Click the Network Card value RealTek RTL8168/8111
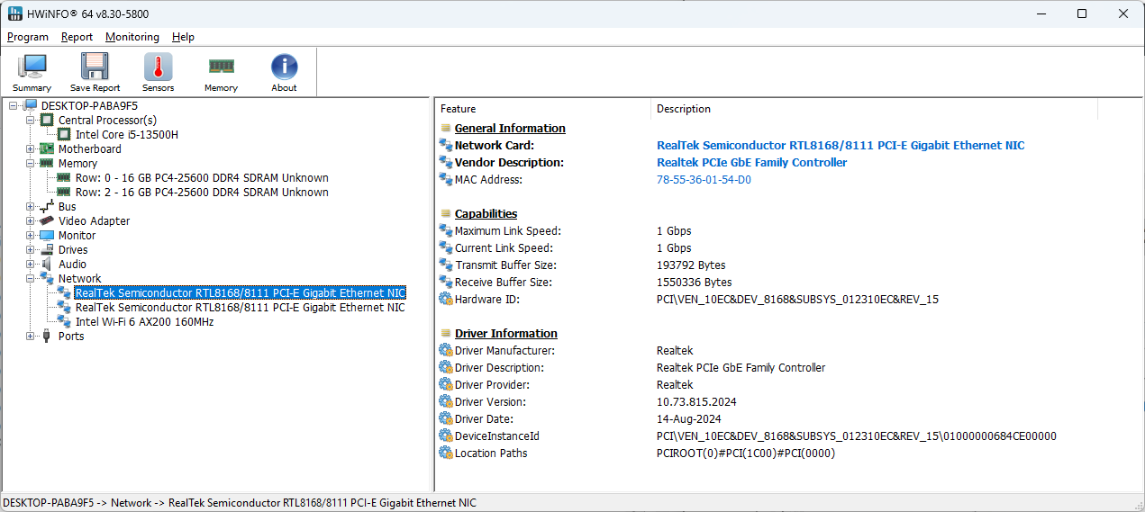This screenshot has height=512, width=1145. click(x=841, y=145)
